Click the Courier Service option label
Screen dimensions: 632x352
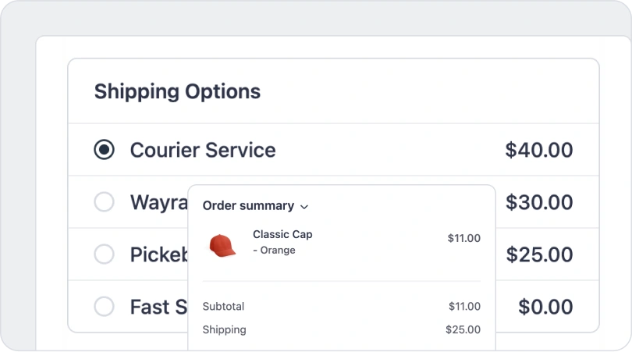[202, 150]
